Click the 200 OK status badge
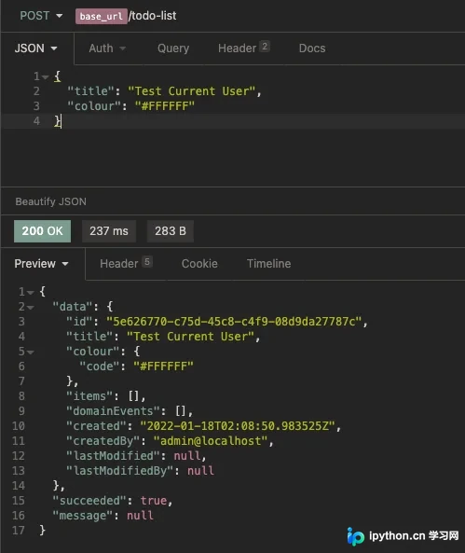Viewport: 465px width, 553px height. (x=42, y=231)
